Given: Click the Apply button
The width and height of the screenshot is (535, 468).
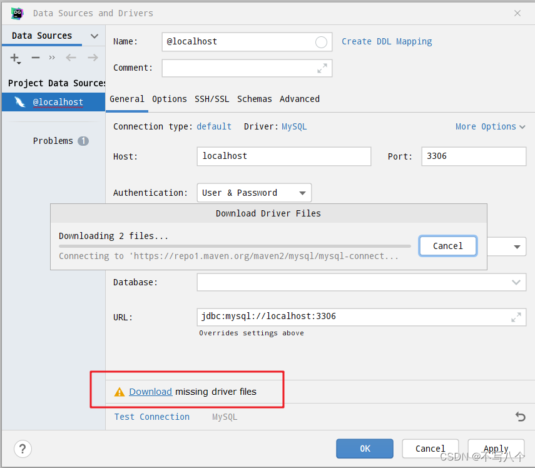Looking at the screenshot, I should coord(496,449).
